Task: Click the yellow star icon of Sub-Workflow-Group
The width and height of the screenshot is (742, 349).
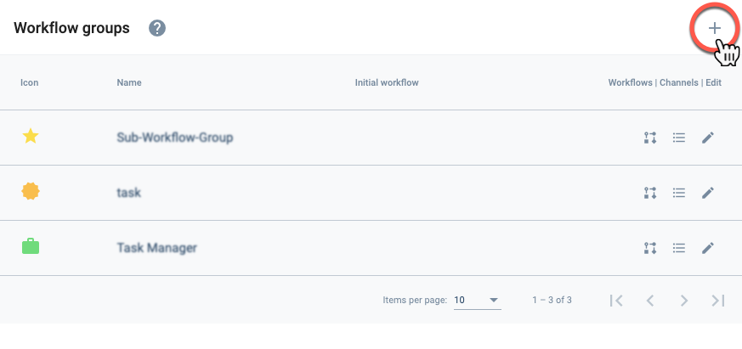Action: [x=31, y=137]
